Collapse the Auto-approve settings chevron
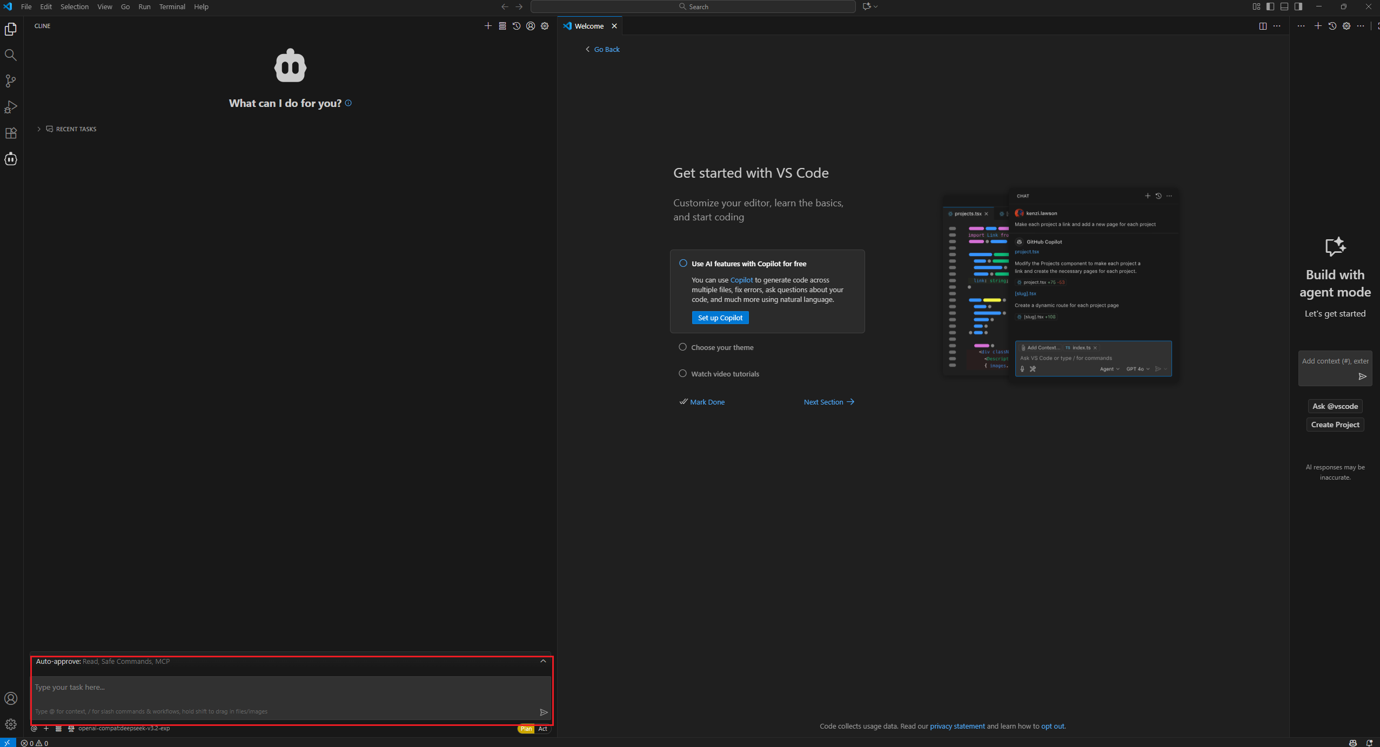 pyautogui.click(x=543, y=661)
